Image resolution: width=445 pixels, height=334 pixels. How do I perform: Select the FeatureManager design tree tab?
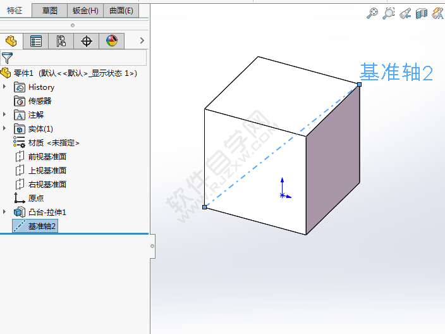point(11,41)
